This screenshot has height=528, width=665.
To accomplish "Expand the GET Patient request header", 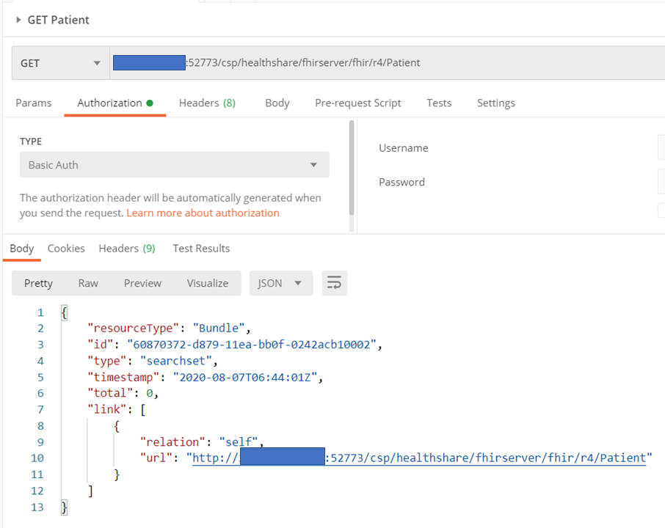I will (x=19, y=20).
